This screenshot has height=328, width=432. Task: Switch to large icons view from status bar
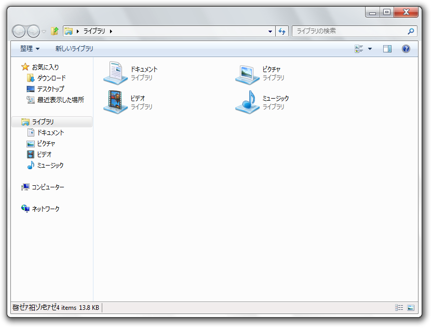(x=411, y=308)
